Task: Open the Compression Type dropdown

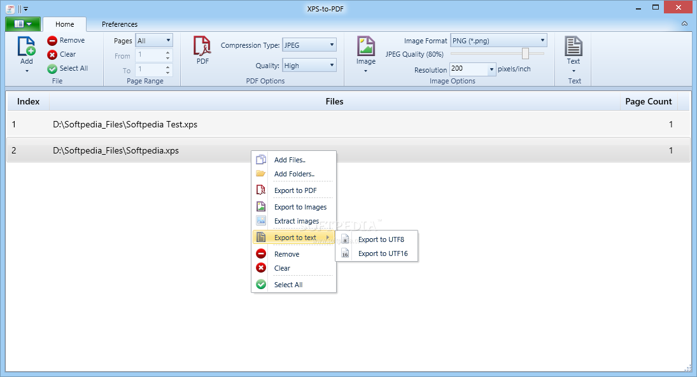Action: 309,45
